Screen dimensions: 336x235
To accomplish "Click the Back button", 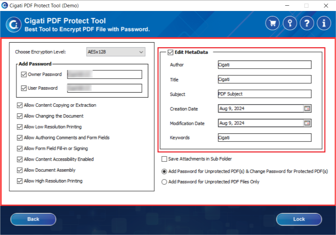I will click(x=33, y=219).
